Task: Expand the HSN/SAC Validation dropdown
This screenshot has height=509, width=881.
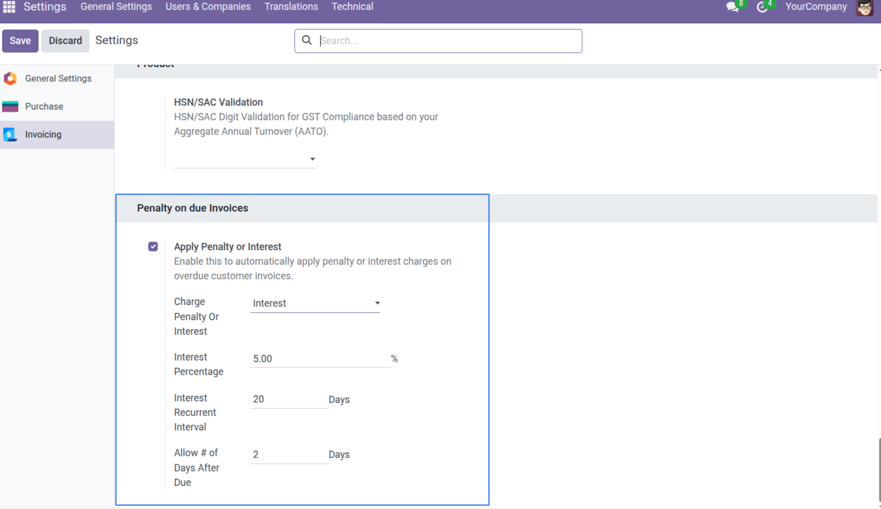Action: point(245,159)
